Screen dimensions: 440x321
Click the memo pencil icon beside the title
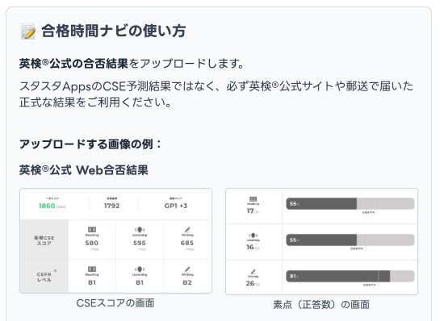[x=28, y=31]
